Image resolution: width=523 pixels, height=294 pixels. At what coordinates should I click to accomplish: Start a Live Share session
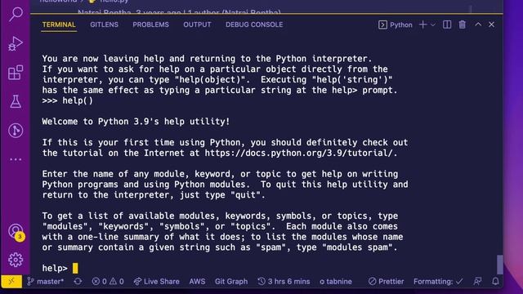pos(156,282)
